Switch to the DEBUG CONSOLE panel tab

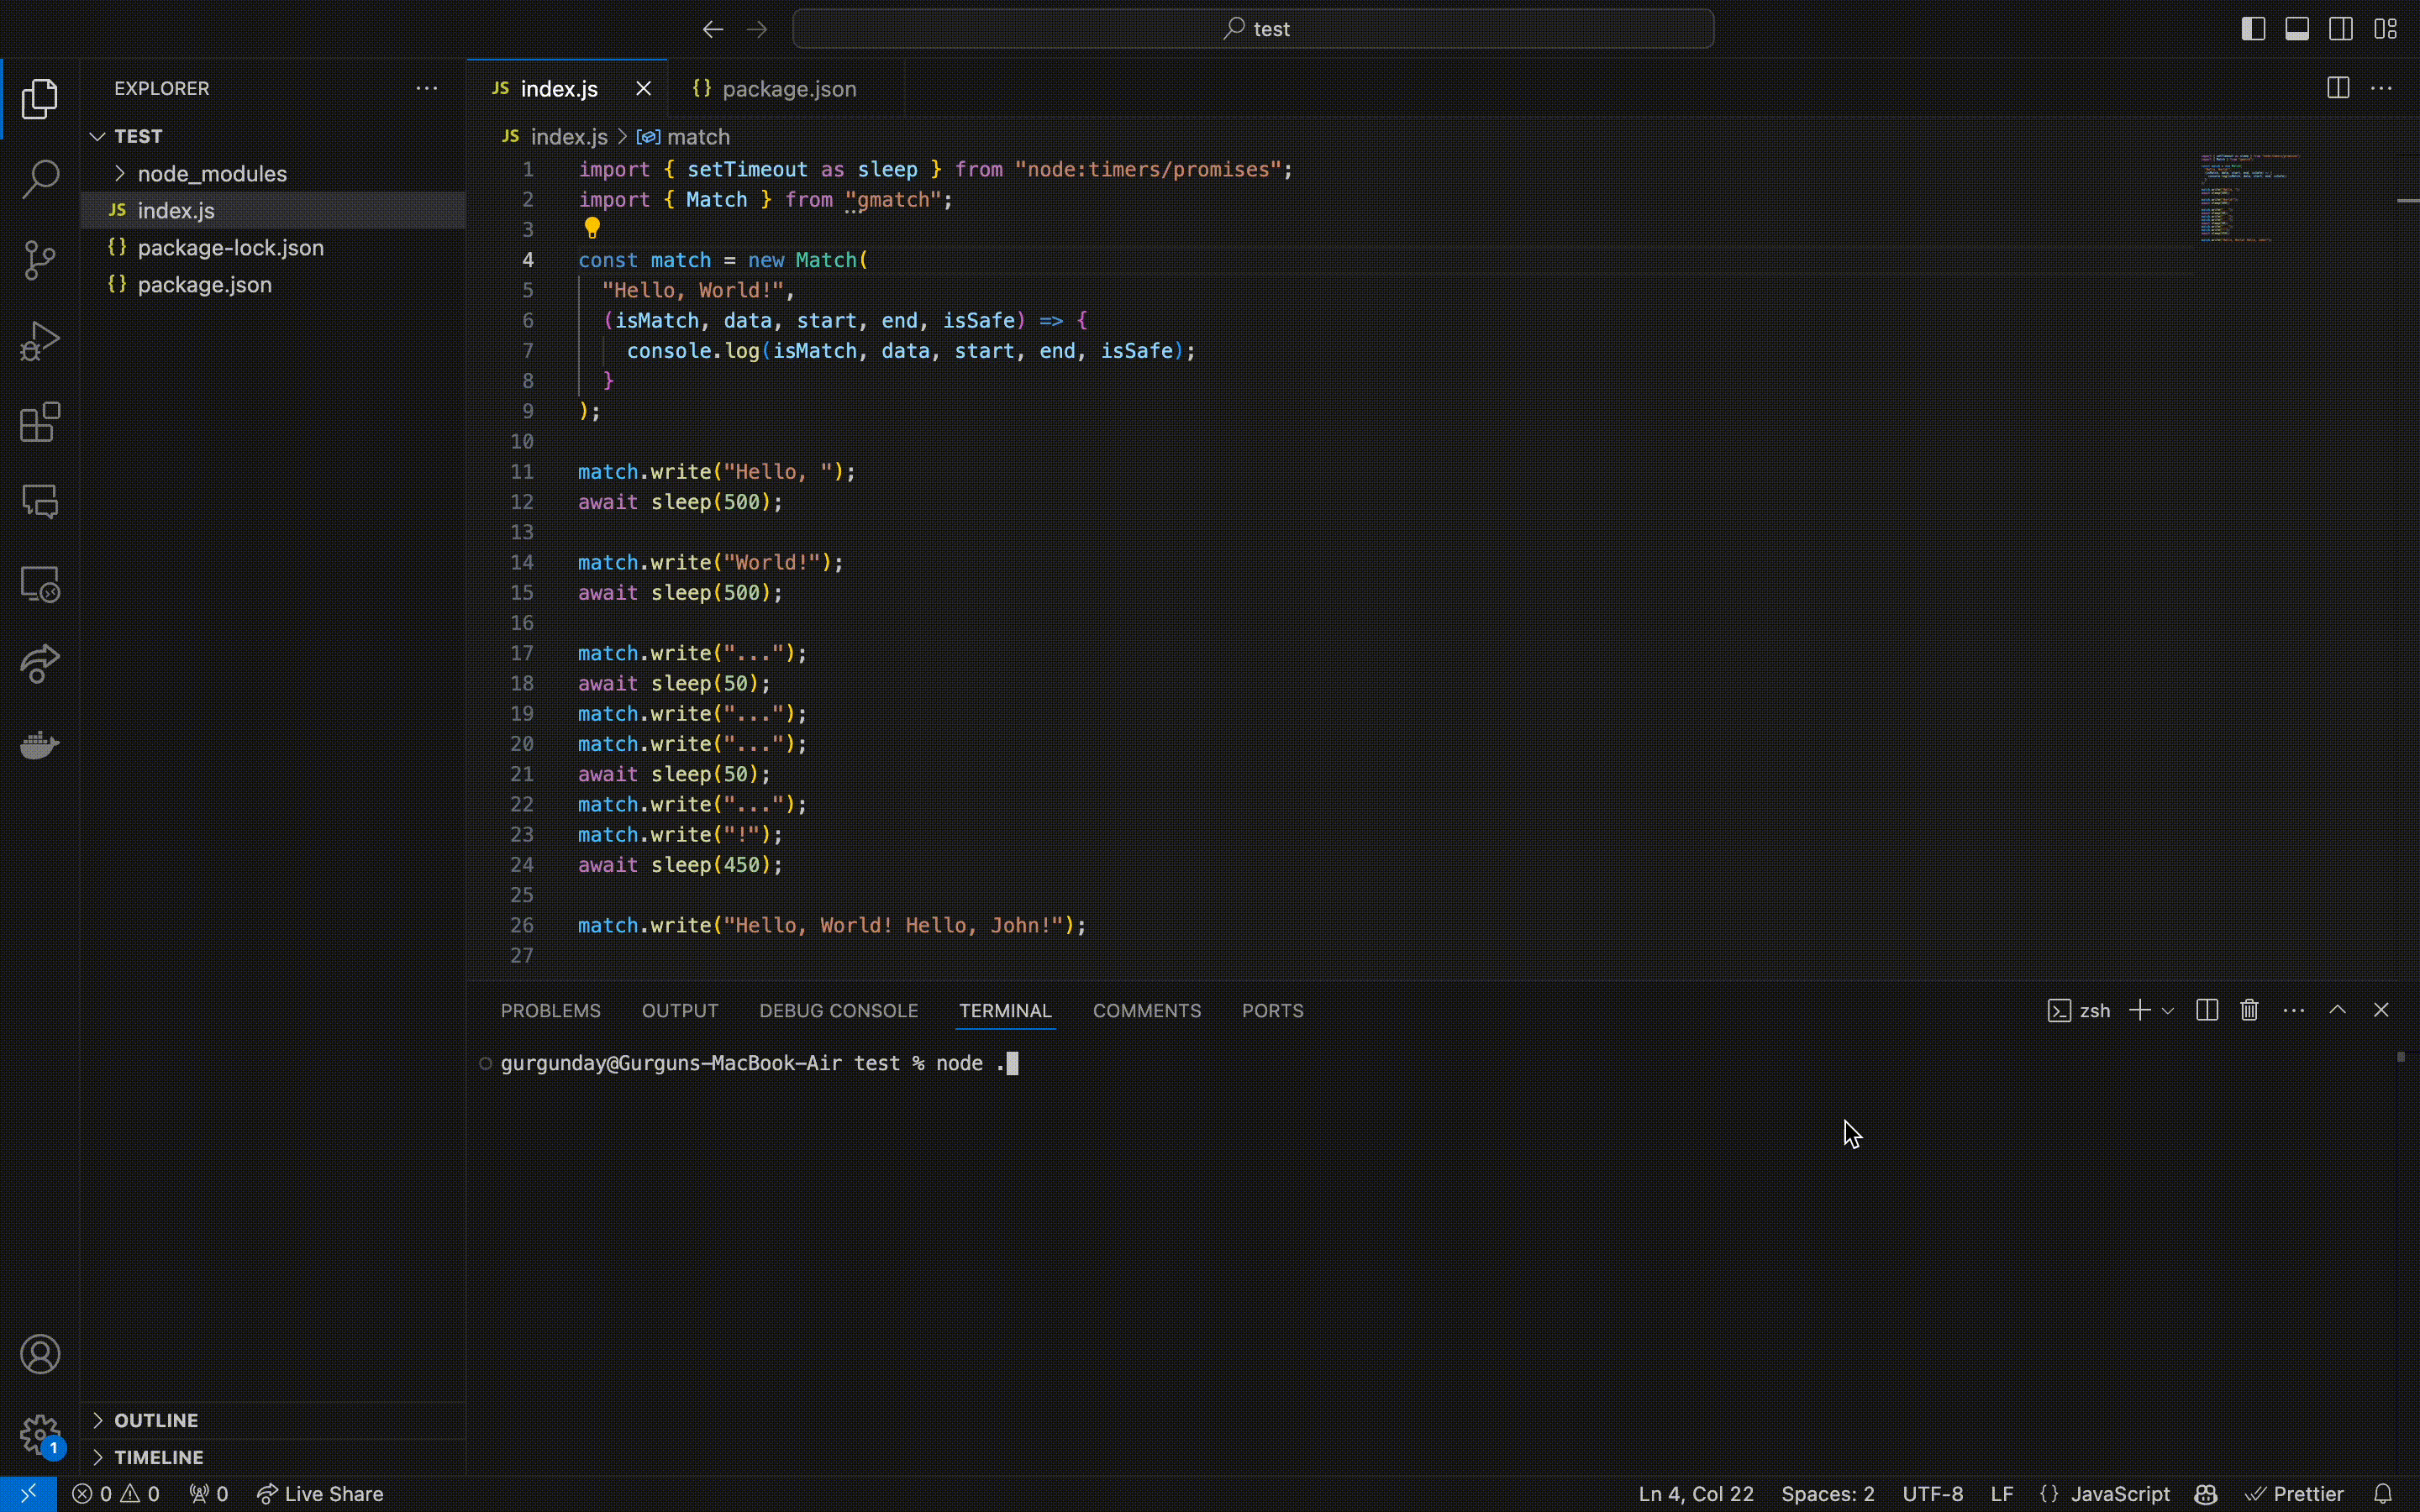click(838, 1011)
